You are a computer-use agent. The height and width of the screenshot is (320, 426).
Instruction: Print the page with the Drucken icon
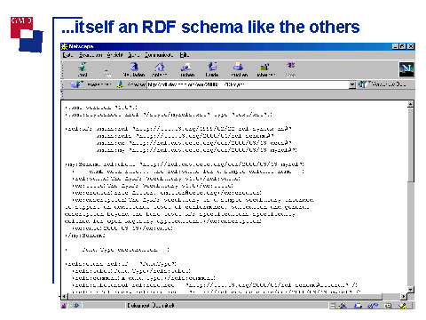click(239, 69)
